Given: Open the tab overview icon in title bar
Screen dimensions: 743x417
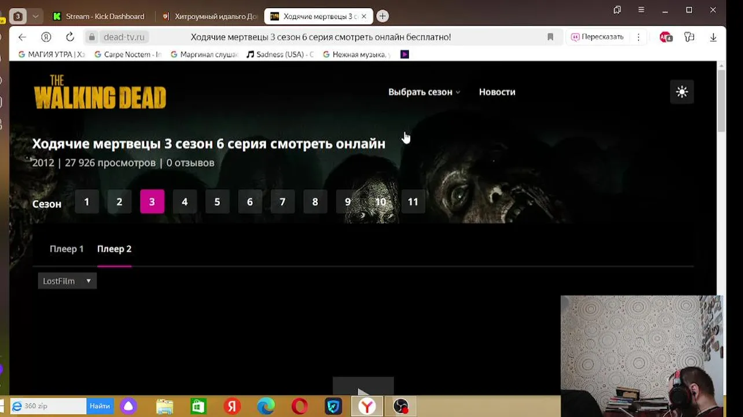Looking at the screenshot, I should (617, 10).
